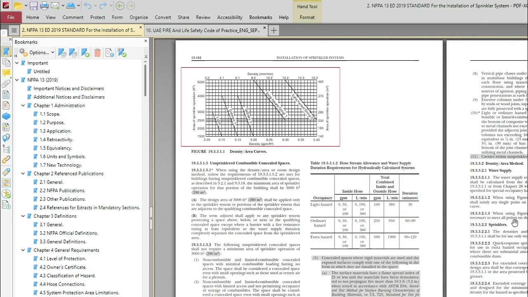Collapse the Chapter 2 Referenced Publications node
Viewport: 528px width, 297px height.
(23, 174)
